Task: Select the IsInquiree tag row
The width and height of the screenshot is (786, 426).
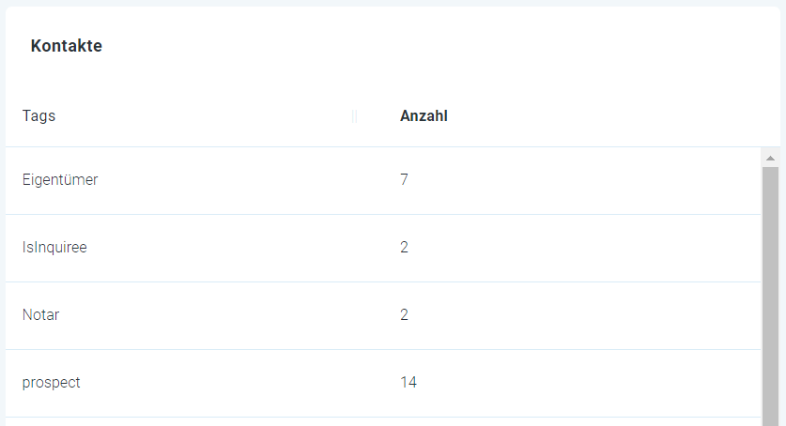Action: [383, 249]
